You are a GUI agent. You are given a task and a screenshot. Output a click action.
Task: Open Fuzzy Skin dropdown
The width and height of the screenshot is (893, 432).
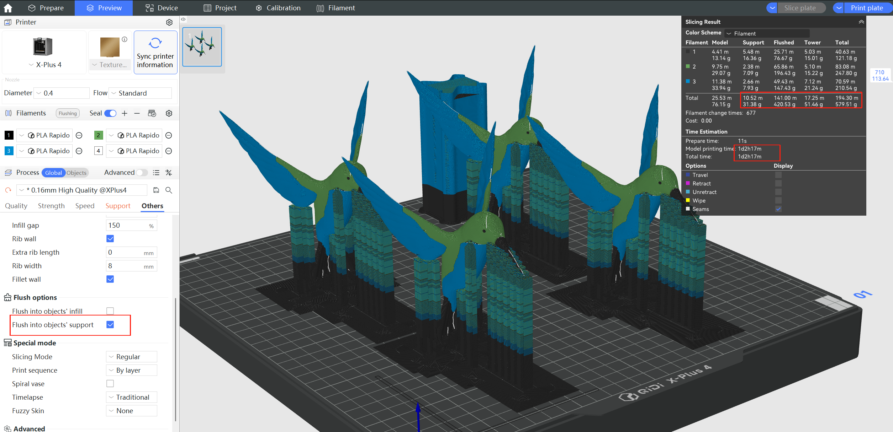point(132,411)
